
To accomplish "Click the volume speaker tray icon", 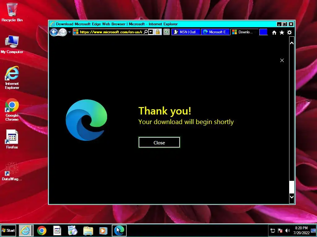I will (287, 231).
